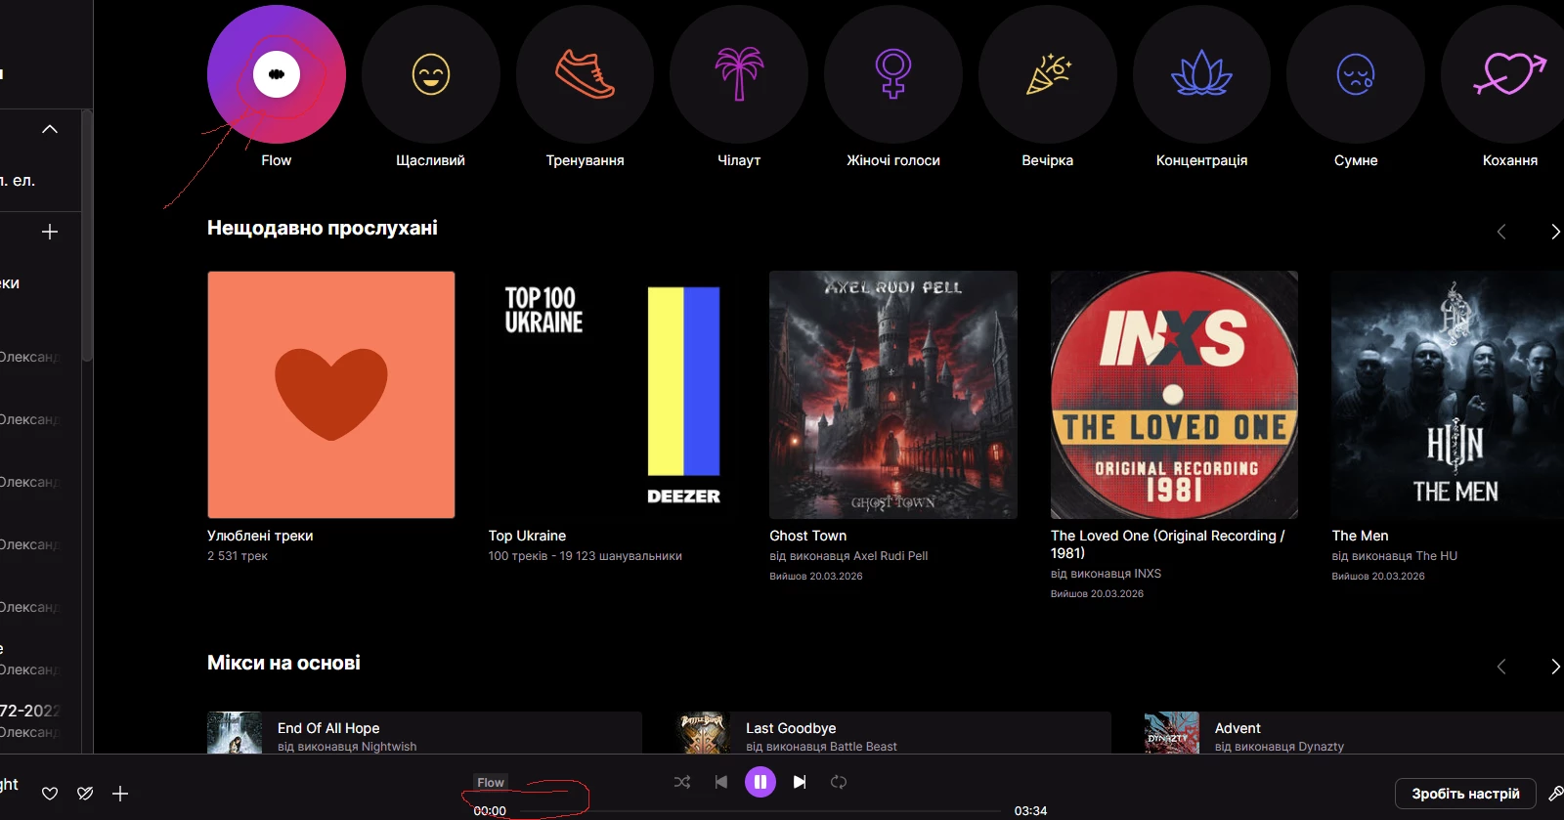1564x820 pixels.
Task: Open the Dynazty artist link
Action: [x=1322, y=747]
